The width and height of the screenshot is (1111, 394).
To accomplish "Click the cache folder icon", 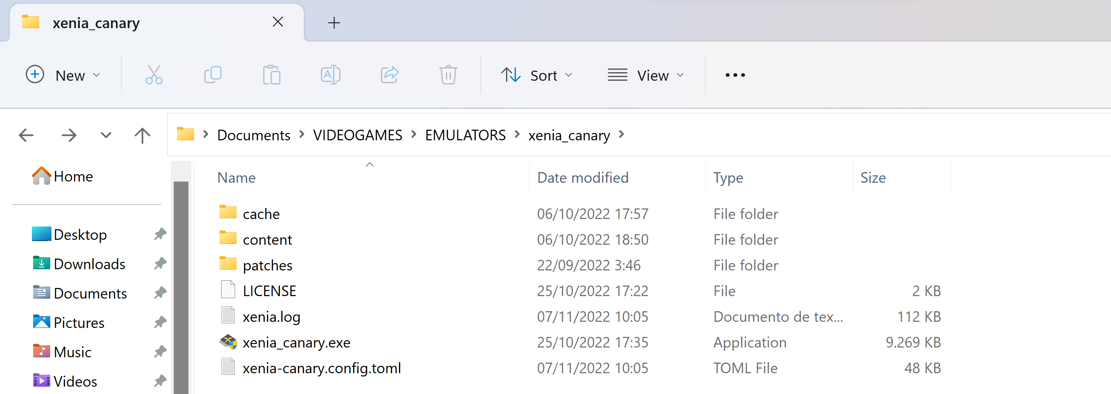I will click(228, 212).
